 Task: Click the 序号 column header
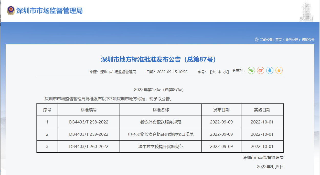point(47,110)
